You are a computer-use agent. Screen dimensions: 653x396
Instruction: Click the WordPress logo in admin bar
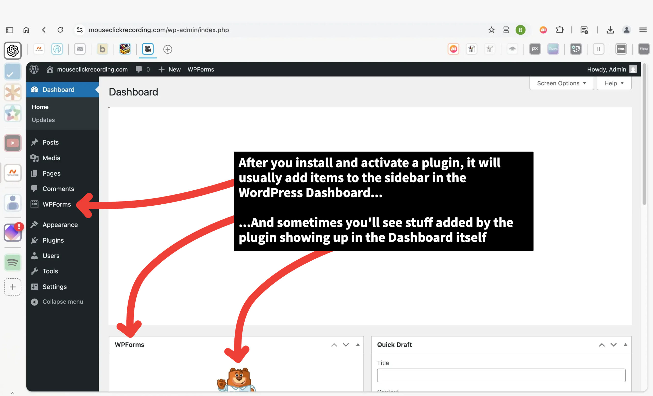(x=34, y=69)
